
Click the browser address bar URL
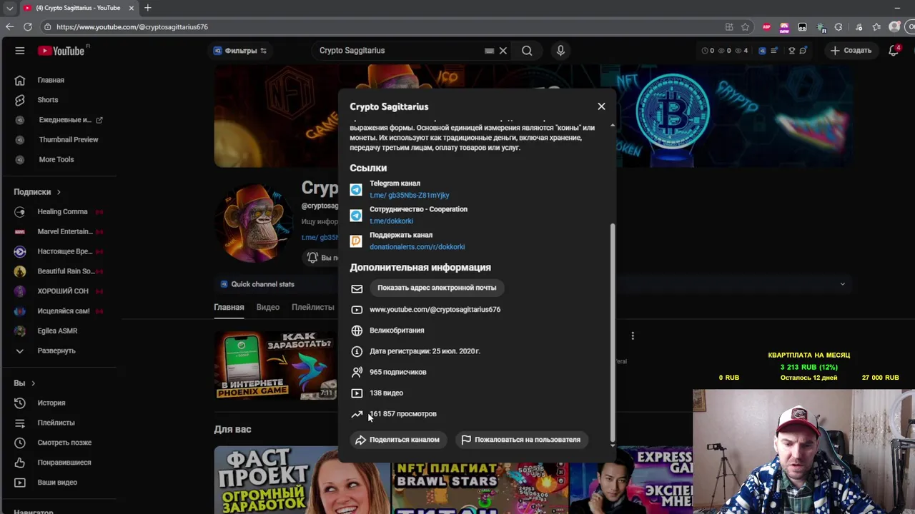click(x=132, y=27)
